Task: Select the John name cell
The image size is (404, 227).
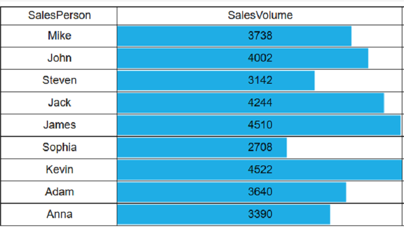Action: (59, 58)
